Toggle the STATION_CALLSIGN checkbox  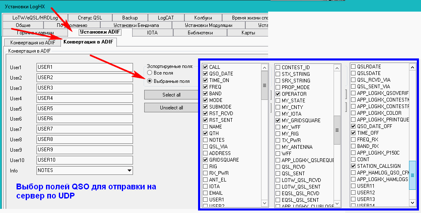[x=353, y=166]
